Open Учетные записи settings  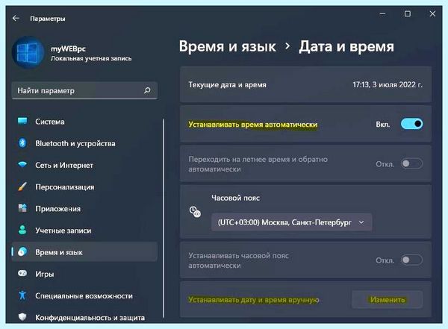click(84, 231)
